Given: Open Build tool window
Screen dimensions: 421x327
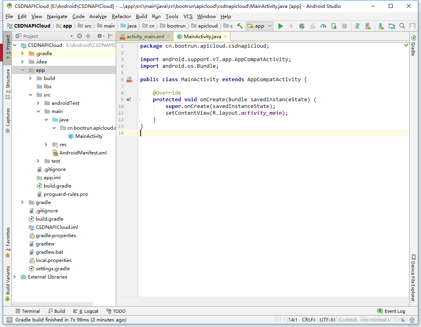Looking at the screenshot, I should pos(56,311).
